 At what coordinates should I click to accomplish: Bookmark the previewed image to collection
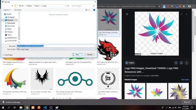[181, 63]
